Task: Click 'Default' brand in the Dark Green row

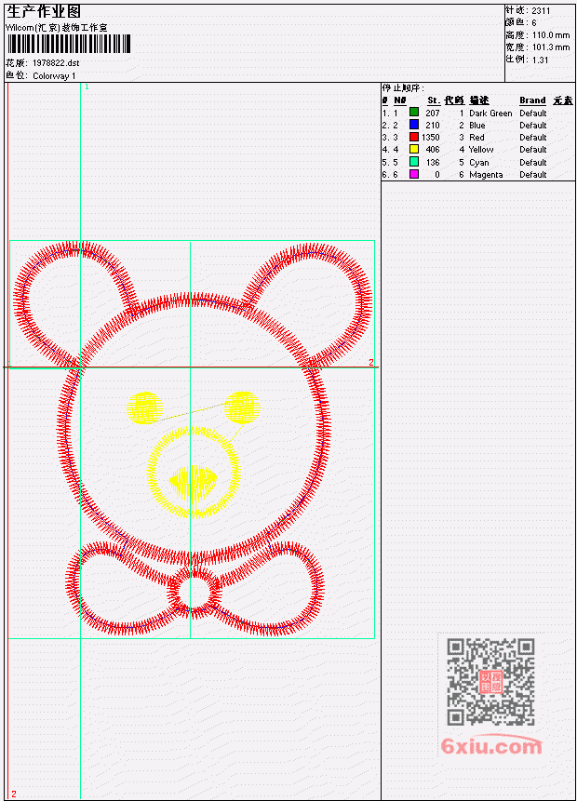Action: 533,113
